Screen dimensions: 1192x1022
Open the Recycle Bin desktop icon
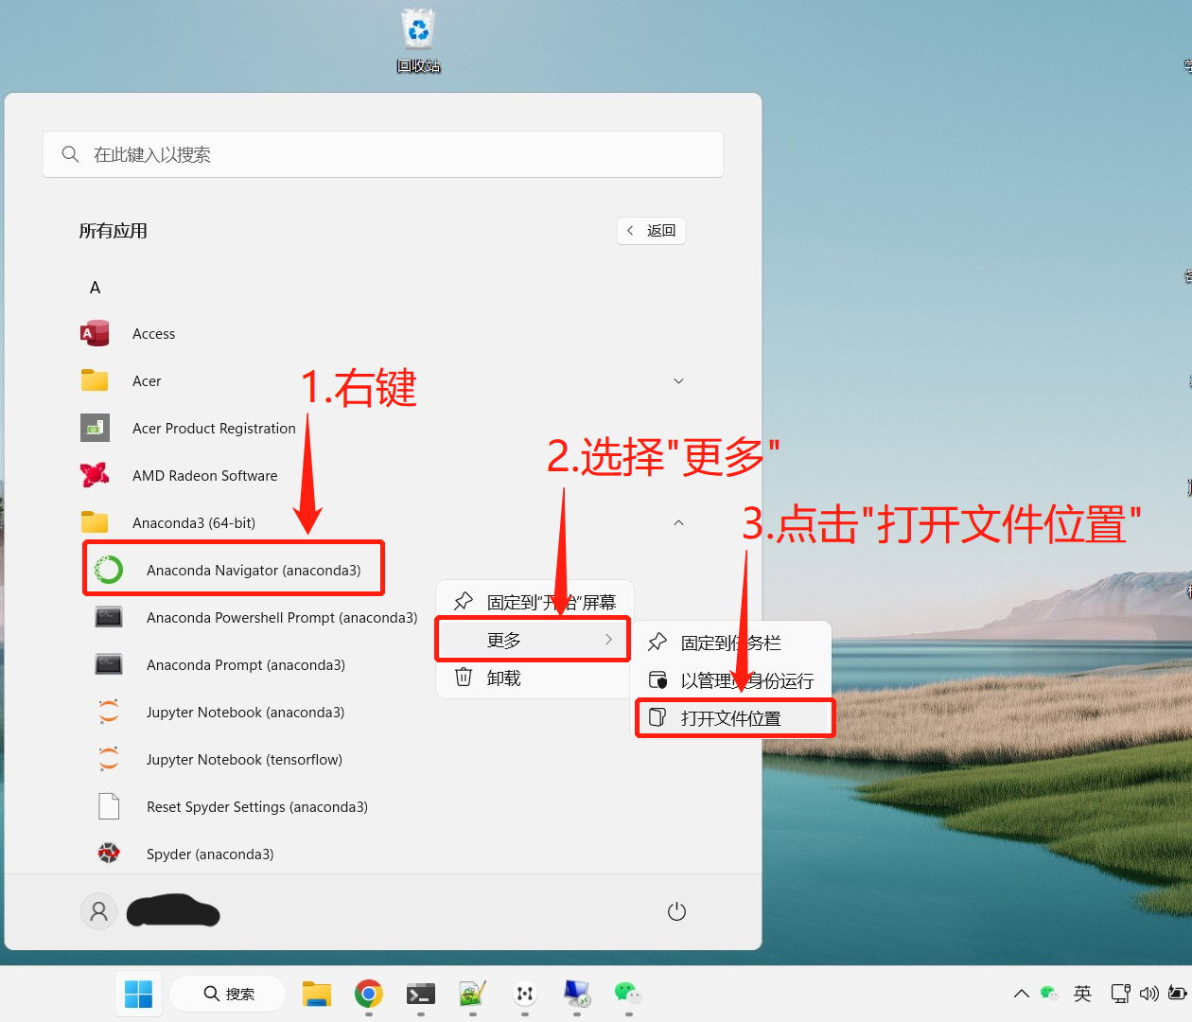[x=418, y=41]
